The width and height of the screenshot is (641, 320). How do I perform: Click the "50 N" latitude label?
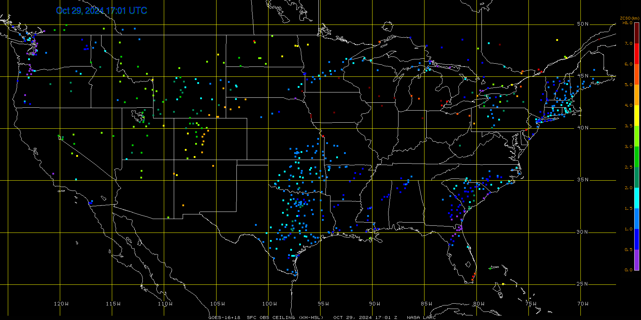click(583, 24)
